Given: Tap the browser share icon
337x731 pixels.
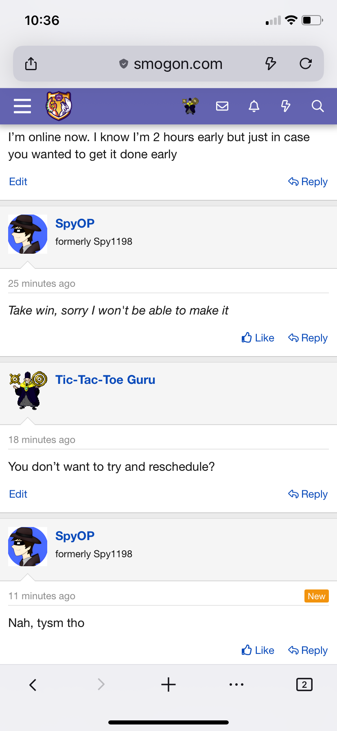Looking at the screenshot, I should 31,64.
